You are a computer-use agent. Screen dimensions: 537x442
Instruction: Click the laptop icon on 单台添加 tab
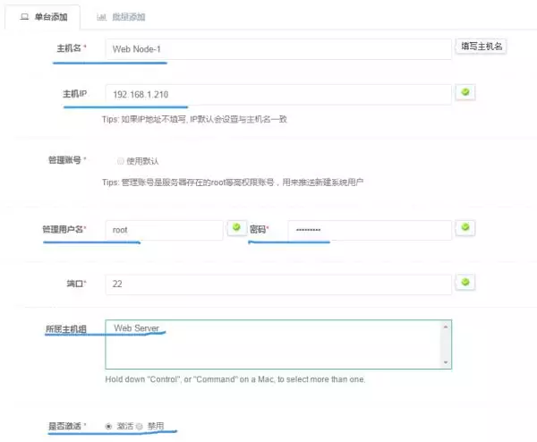pos(24,17)
